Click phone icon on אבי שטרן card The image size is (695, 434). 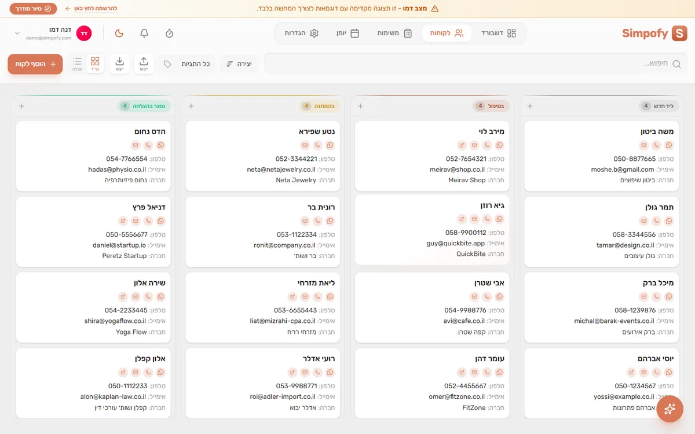[487, 296]
